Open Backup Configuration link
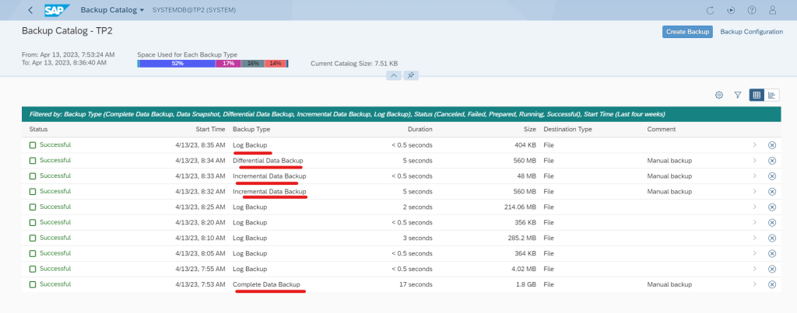Screen dimensions: 797x313 click(x=751, y=31)
